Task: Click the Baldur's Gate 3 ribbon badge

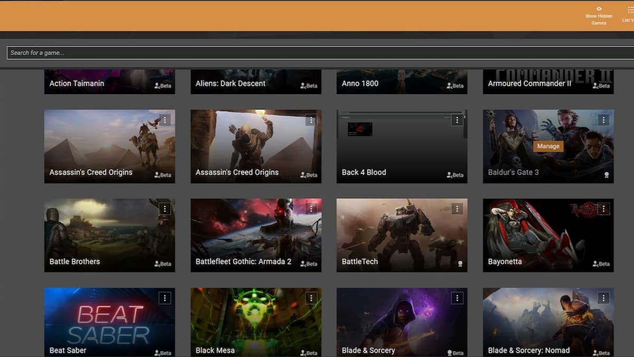Action: point(607,175)
